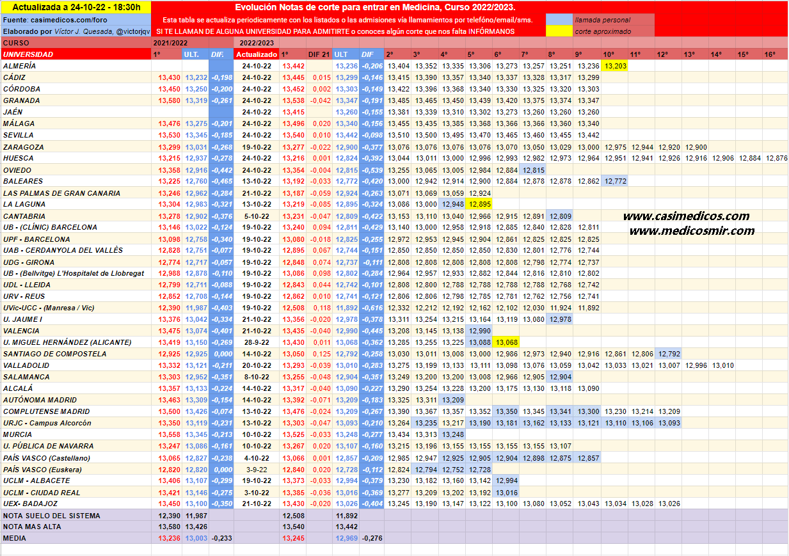This screenshot has width=789, height=556.
Task: Select the yellow 12,895 cell in the La Laguna row
Action: [479, 204]
